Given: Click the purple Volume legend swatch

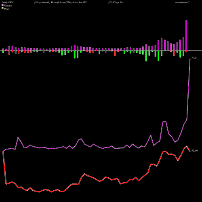Looking at the screenshot, I should tap(2, 5).
